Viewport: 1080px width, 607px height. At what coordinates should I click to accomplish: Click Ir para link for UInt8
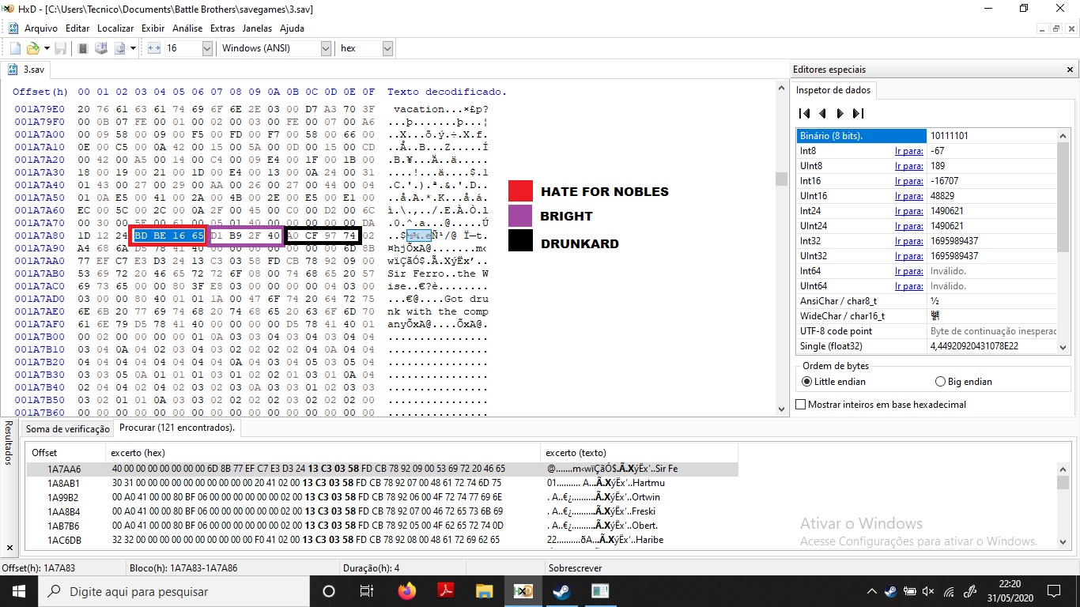tap(909, 166)
